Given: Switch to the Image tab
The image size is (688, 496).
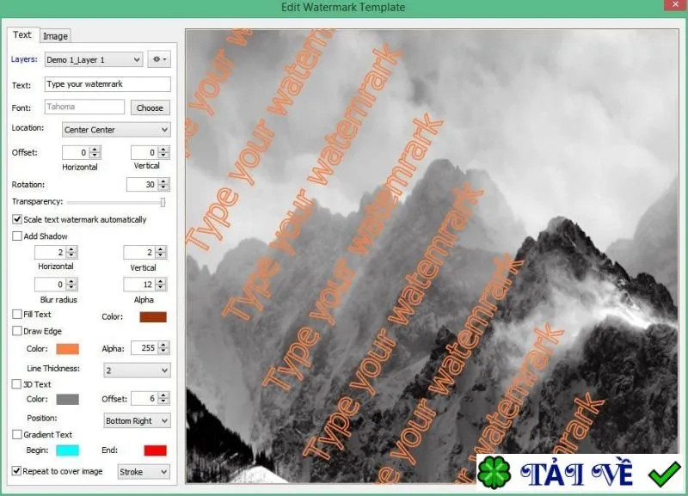Looking at the screenshot, I should pyautogui.click(x=55, y=36).
